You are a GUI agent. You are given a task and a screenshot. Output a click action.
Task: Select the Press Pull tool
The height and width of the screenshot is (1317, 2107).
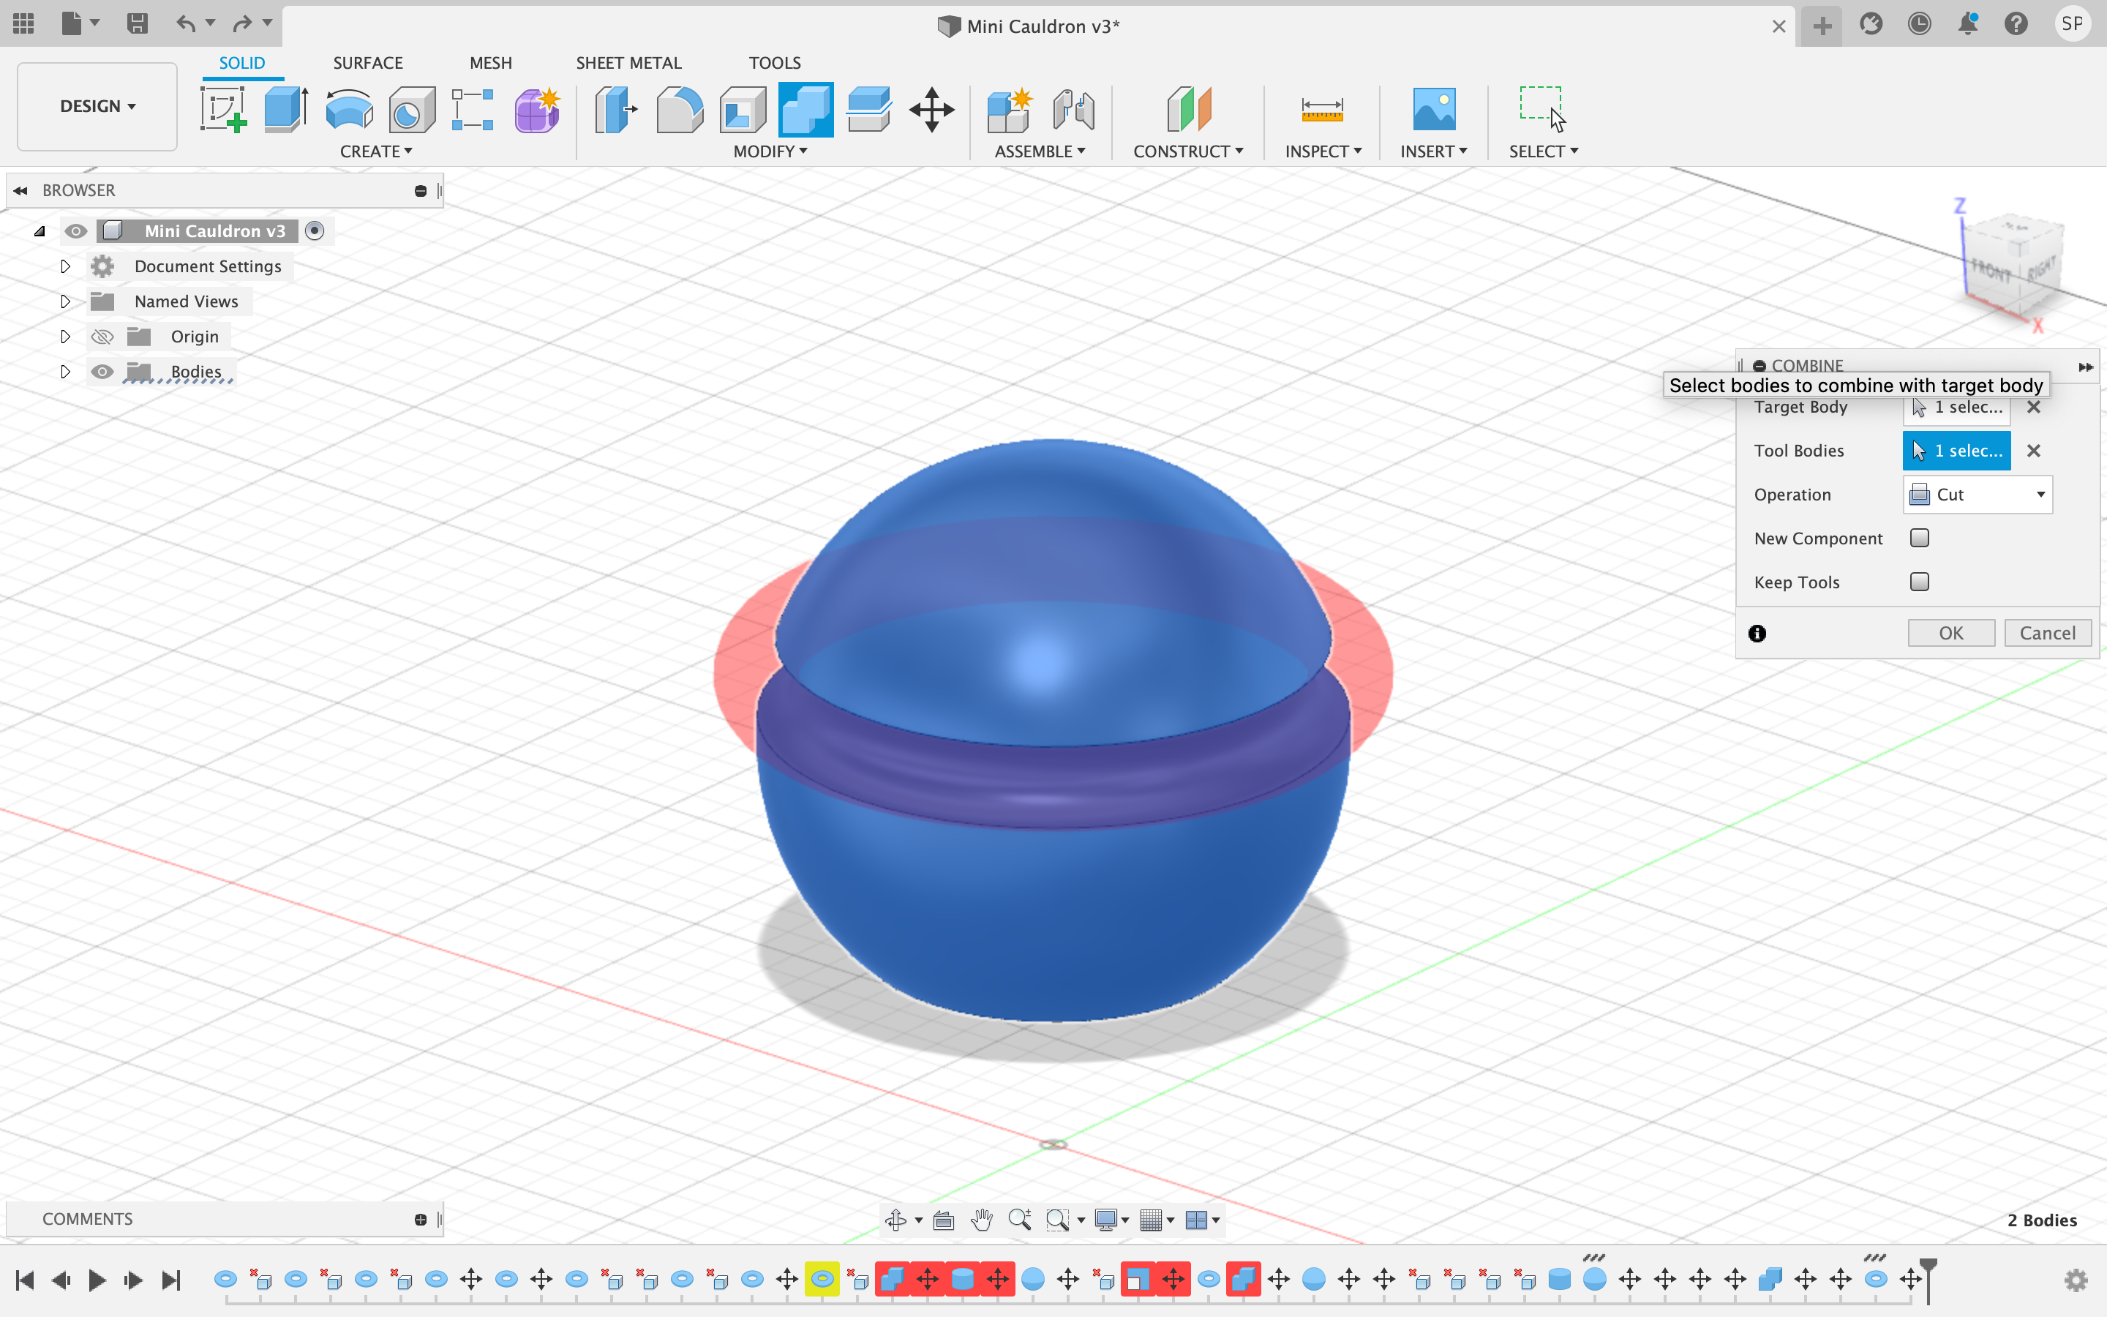(617, 110)
